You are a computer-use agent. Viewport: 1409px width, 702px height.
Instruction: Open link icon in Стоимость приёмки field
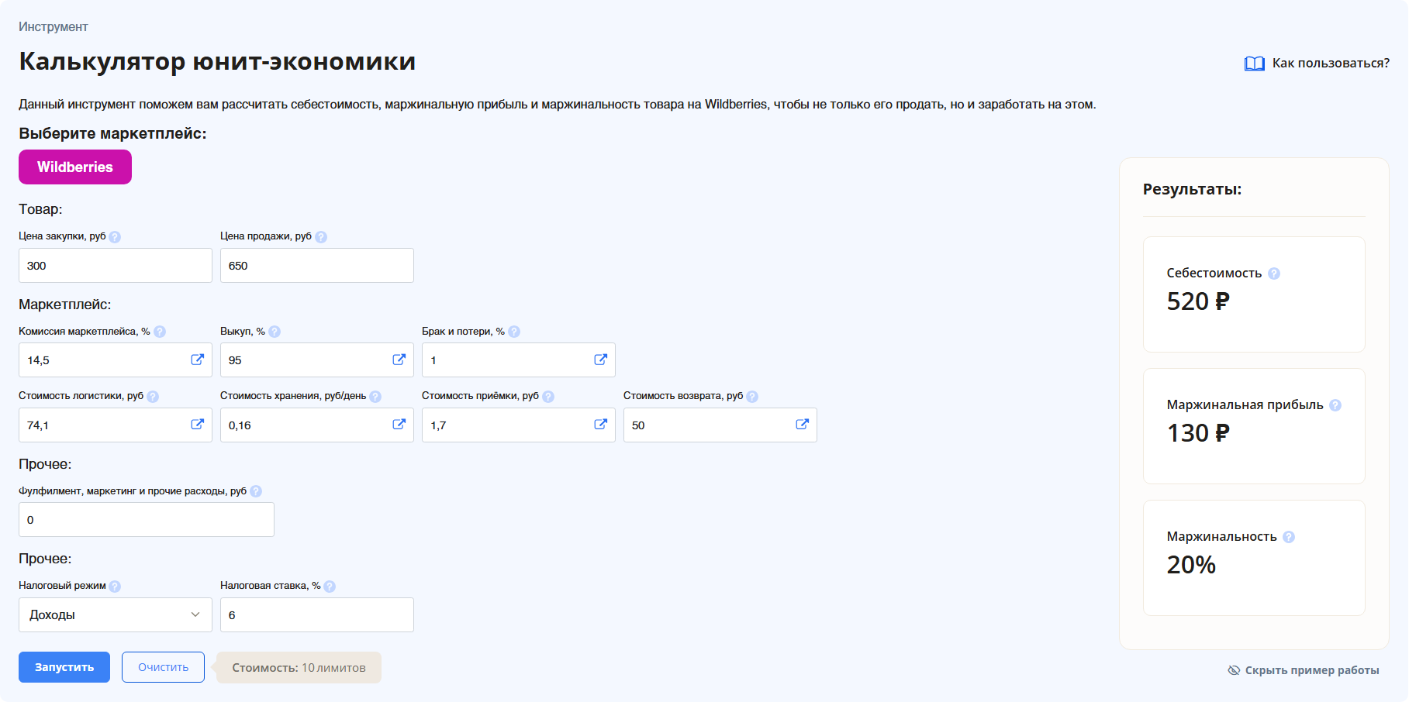pos(600,425)
